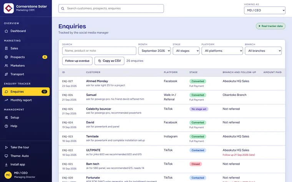Toggle the Follow-up overdue filter

click(x=77, y=61)
